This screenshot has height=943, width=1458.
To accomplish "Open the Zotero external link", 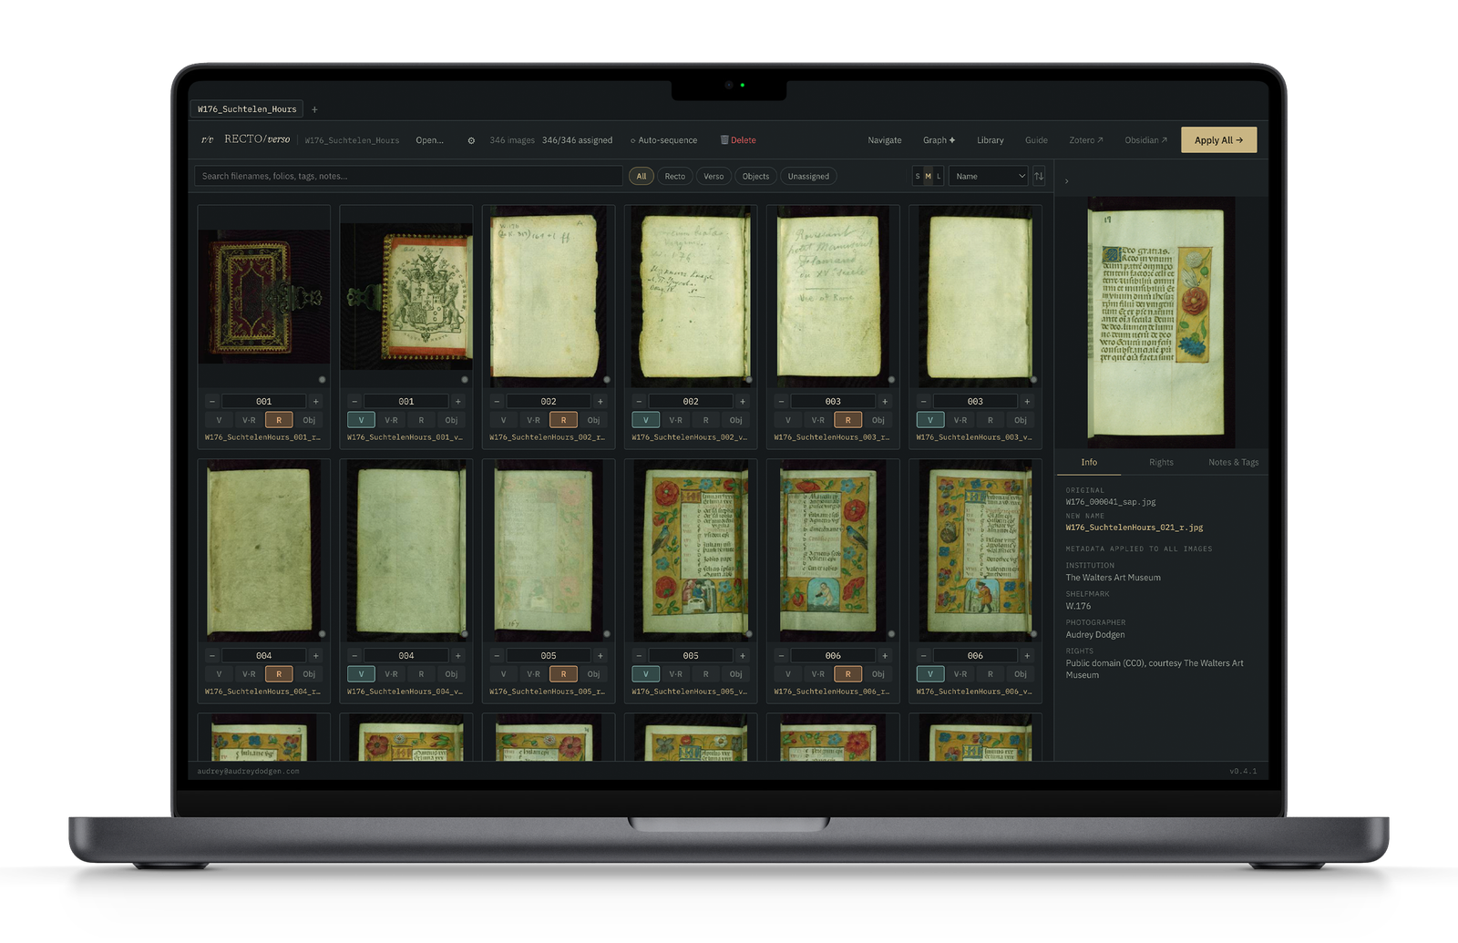I will [1085, 140].
